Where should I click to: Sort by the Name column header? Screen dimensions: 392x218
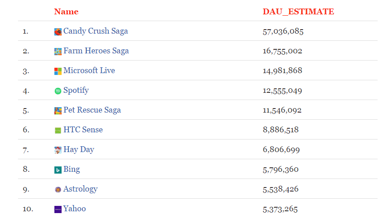pyautogui.click(x=66, y=12)
